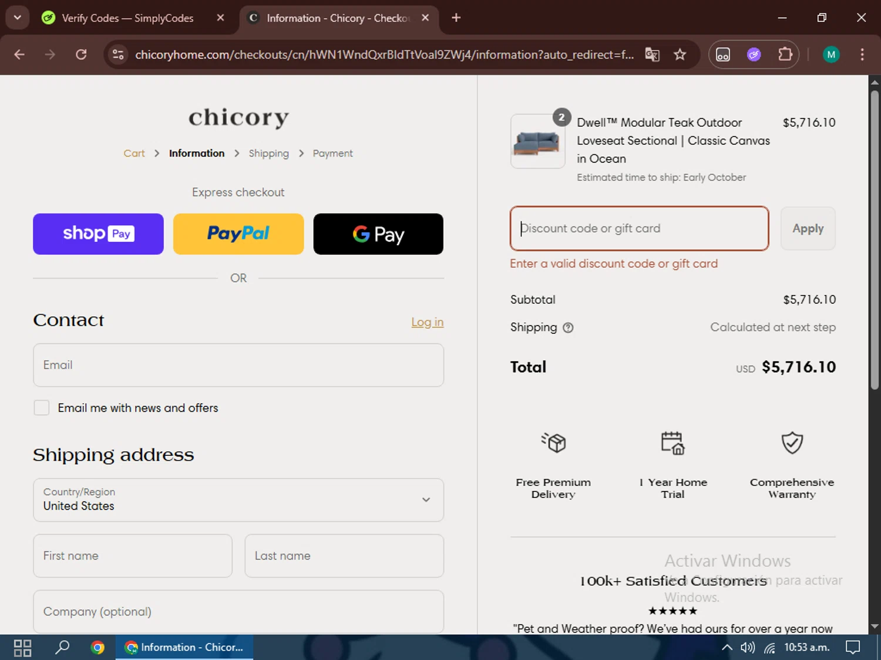Screen dimensions: 881x660
Task: Focus the Last name field
Action: point(344,556)
